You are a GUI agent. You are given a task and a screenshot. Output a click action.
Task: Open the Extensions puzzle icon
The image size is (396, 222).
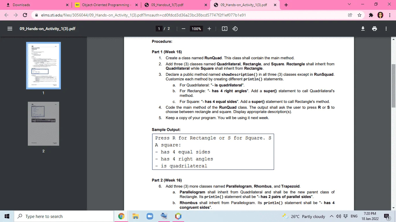[x=371, y=15]
